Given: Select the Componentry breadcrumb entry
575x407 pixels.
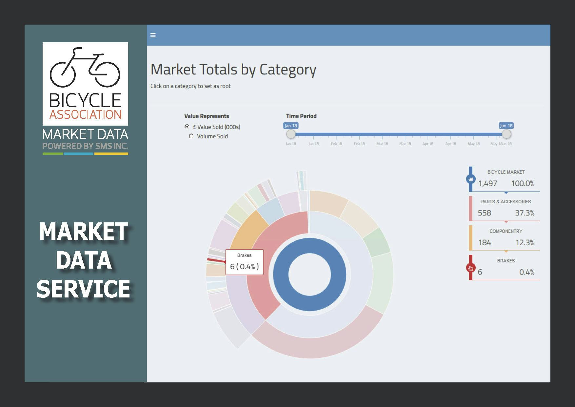Looking at the screenshot, I should click(x=506, y=238).
